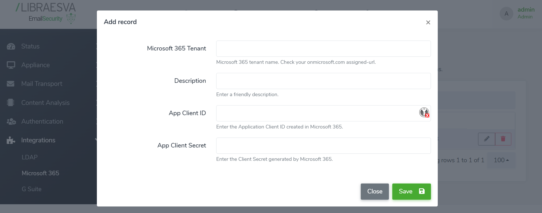
Task: Click the Application Client ID hint text
Action: (280, 127)
